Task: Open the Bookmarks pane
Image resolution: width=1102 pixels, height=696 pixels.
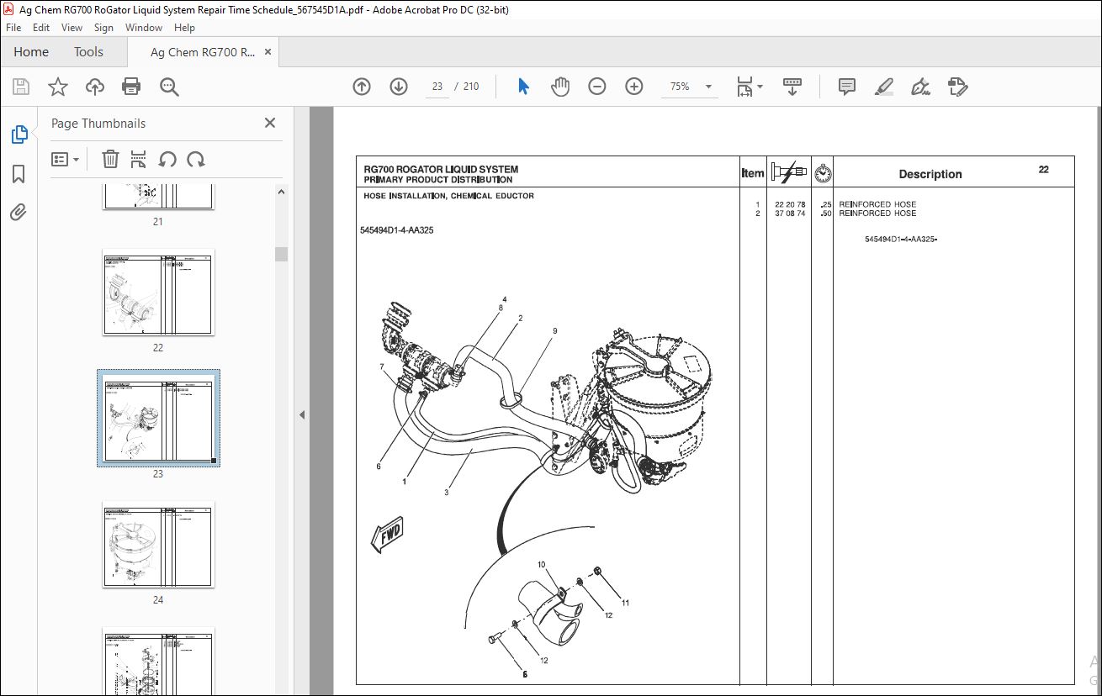Action: point(19,174)
